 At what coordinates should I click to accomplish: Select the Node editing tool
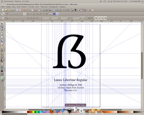(x=2, y=27)
